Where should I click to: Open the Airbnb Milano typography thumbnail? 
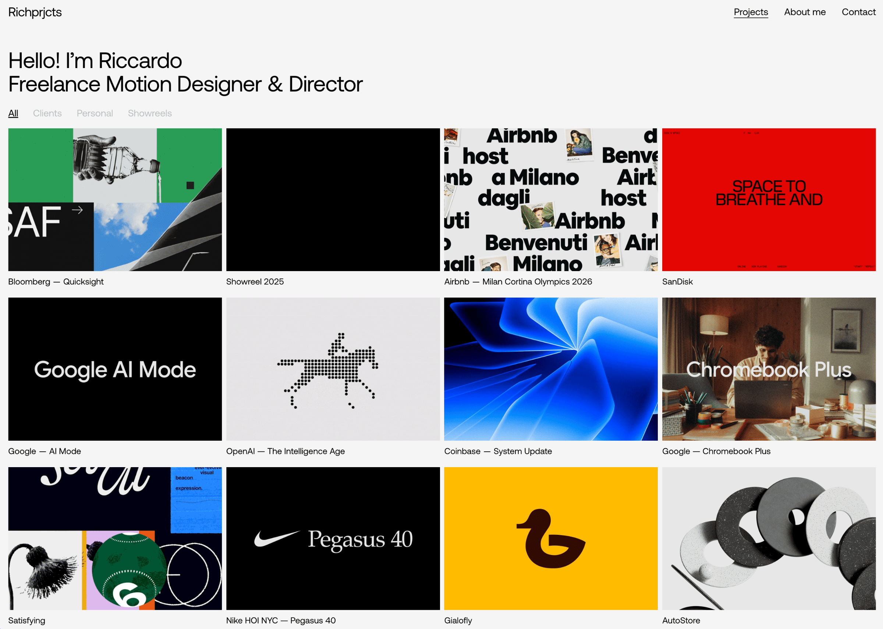tap(551, 199)
